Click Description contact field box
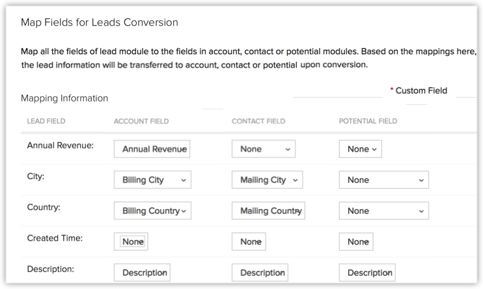483x289 pixels. click(260, 273)
